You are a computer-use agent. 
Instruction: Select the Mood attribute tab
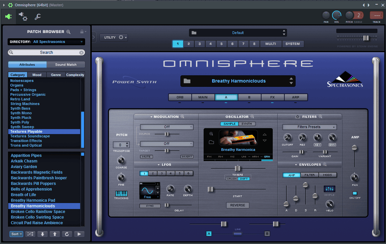tap(37, 75)
